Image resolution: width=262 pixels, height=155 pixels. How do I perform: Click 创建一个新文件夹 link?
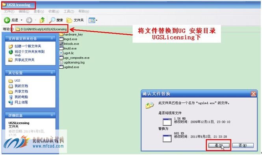click(x=28, y=46)
